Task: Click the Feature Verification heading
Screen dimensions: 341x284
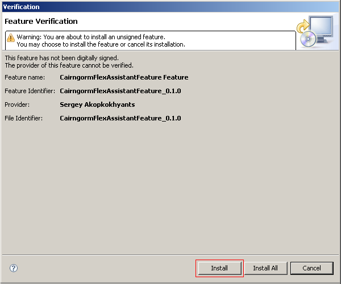Action: (x=41, y=21)
